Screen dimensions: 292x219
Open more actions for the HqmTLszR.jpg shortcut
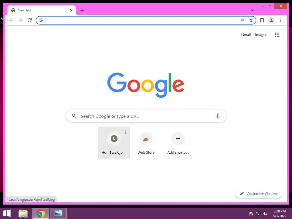[125, 132]
